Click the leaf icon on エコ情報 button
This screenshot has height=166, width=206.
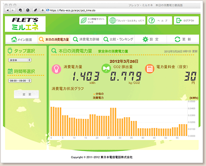click(x=84, y=20)
